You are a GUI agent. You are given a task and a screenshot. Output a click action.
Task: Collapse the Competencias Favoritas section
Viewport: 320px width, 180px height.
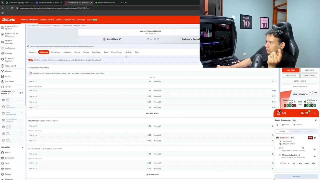point(23,93)
